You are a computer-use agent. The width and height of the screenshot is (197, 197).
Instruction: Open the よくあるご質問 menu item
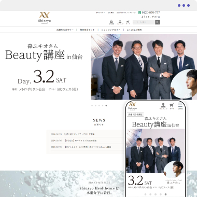pos(134,30)
